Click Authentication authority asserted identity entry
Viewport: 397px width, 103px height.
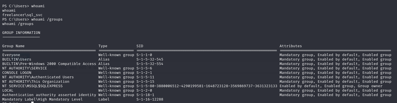[x=49, y=95]
